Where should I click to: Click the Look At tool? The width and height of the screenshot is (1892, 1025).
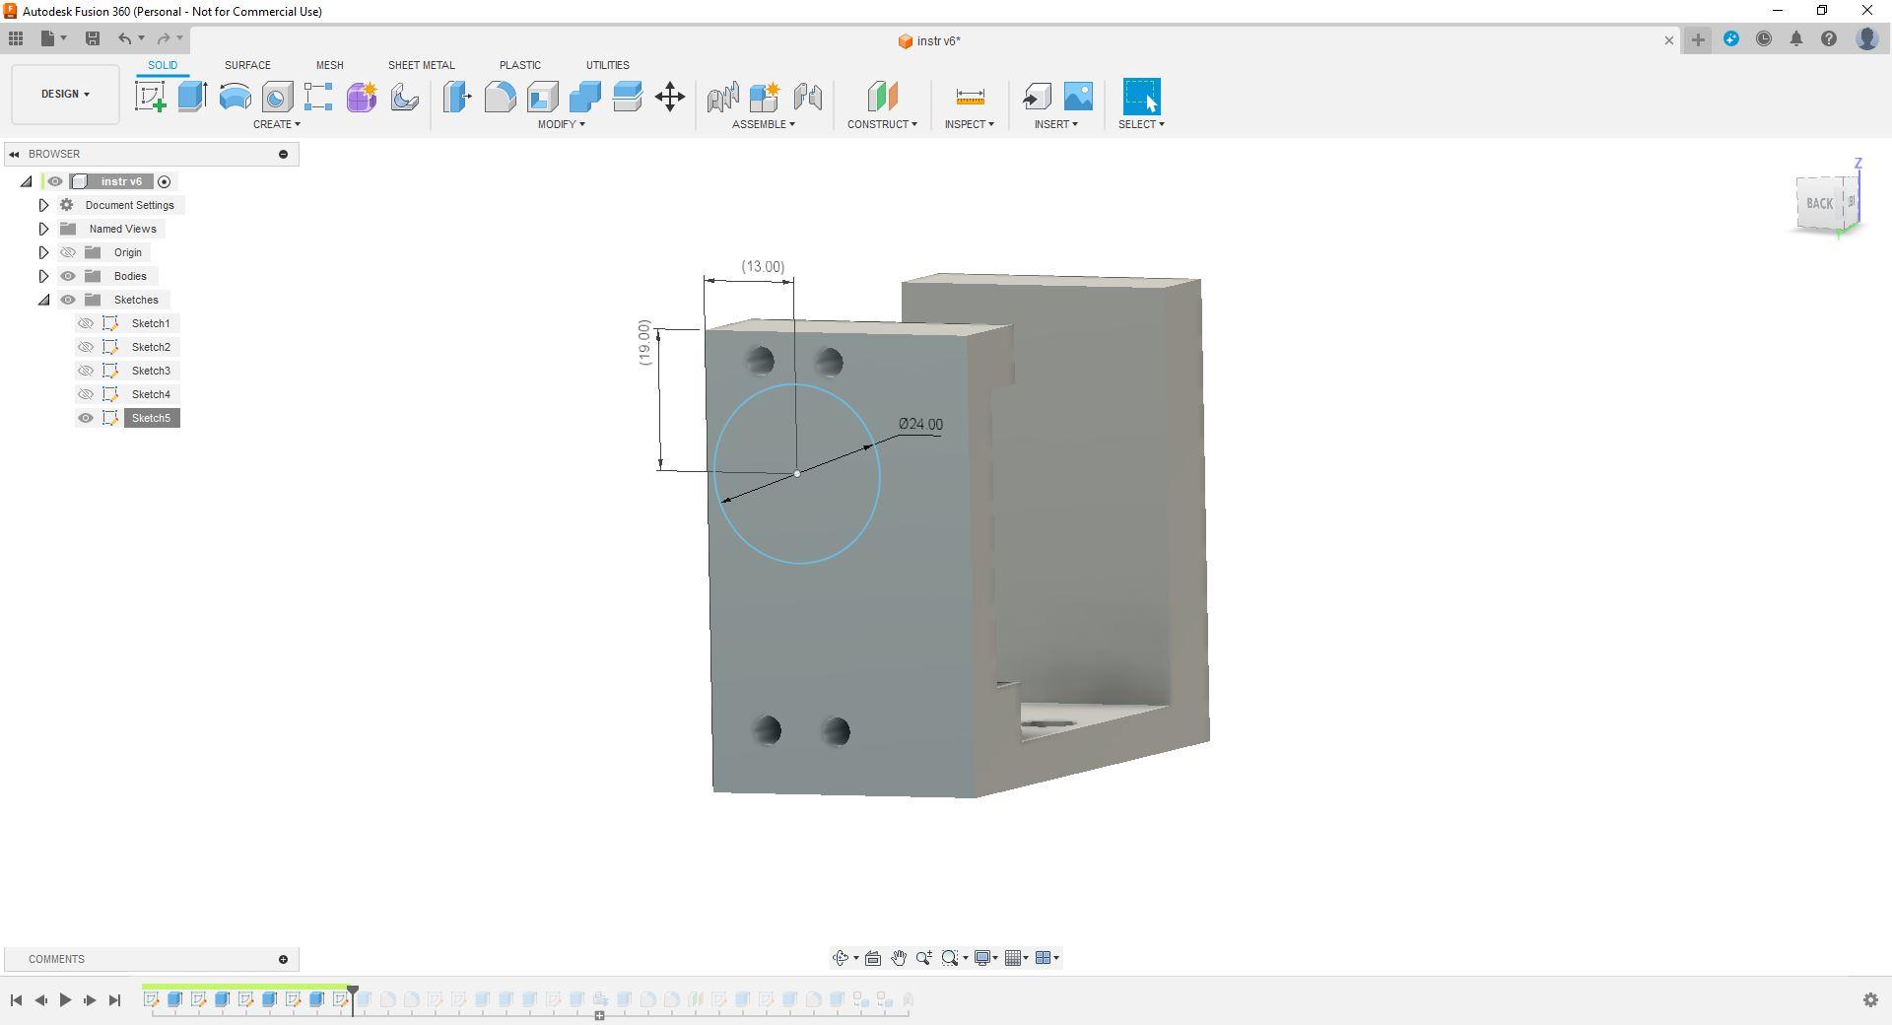click(873, 958)
